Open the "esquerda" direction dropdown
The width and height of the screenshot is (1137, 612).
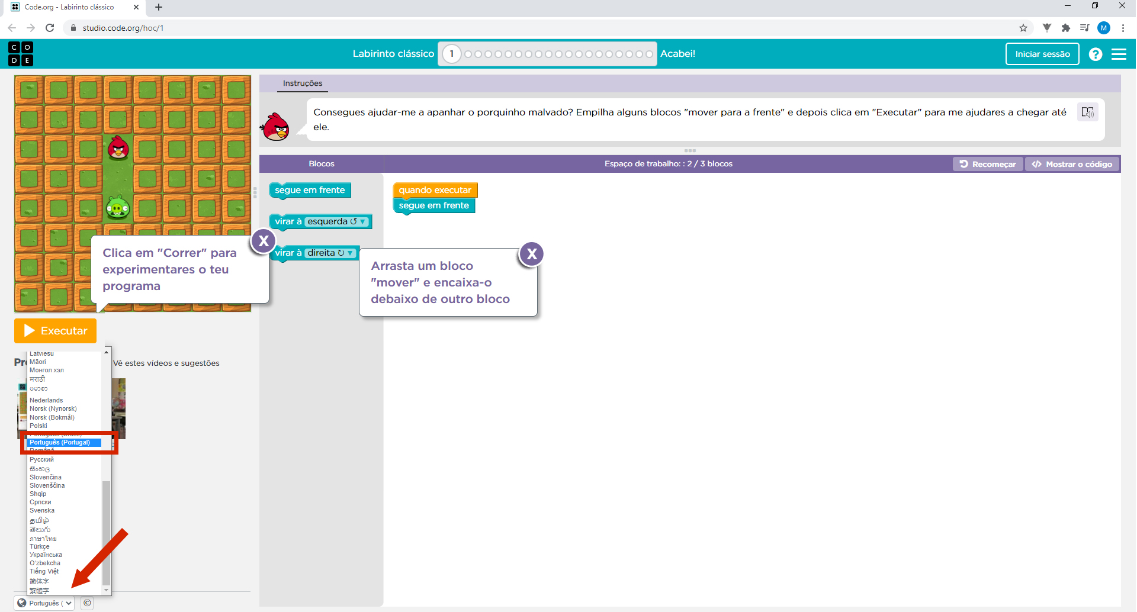click(x=337, y=221)
